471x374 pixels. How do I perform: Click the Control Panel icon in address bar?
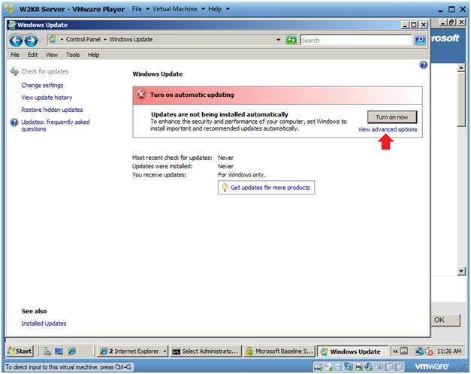coord(53,39)
